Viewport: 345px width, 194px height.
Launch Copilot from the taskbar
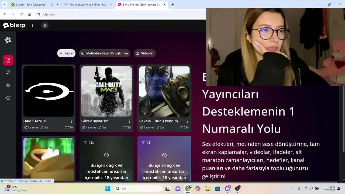click(198, 189)
